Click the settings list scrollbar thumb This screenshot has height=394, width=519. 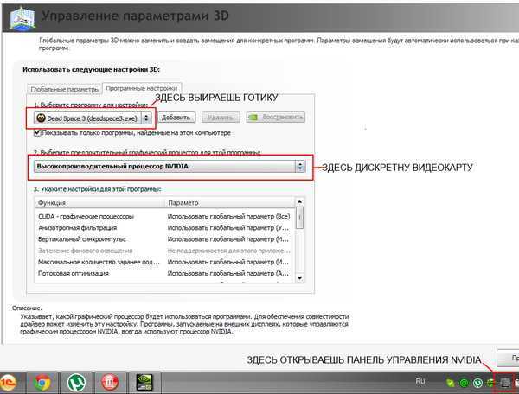(299, 218)
